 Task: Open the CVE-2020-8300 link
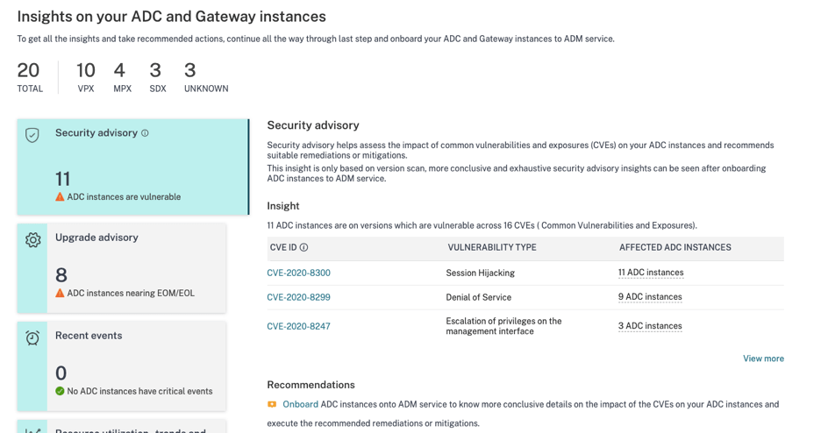pyautogui.click(x=298, y=273)
